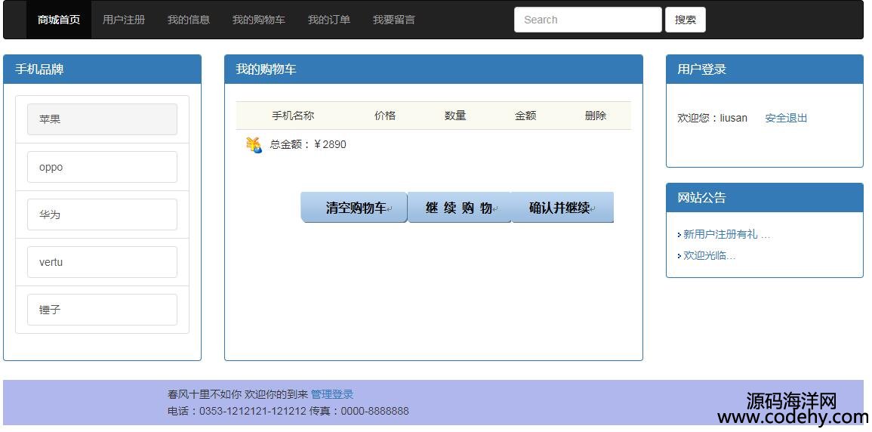Click the 欢迎您：liusan greeting text
The height and width of the screenshot is (432, 872).
click(x=713, y=118)
